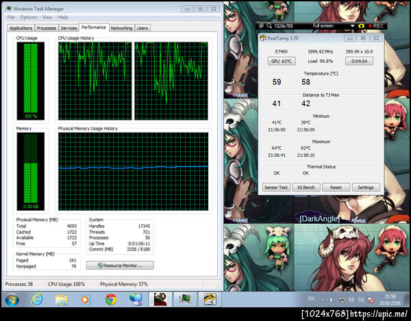Minimize the RealTemp window
Screen dimensions: 411x321
click(x=350, y=38)
